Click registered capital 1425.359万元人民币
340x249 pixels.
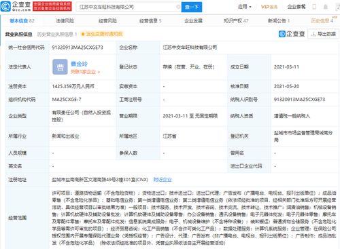pos(73,86)
